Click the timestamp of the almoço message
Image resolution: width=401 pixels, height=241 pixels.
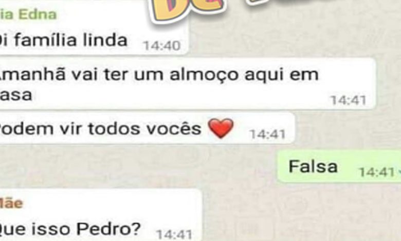tap(349, 100)
